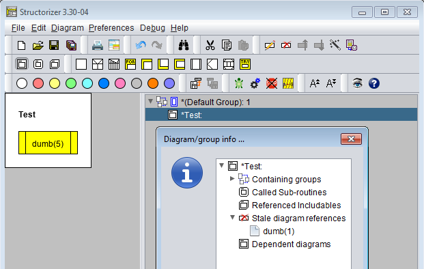Viewport: 424px width, 269px height.
Task: Expand Containing groups in info dialog
Action: click(x=232, y=178)
